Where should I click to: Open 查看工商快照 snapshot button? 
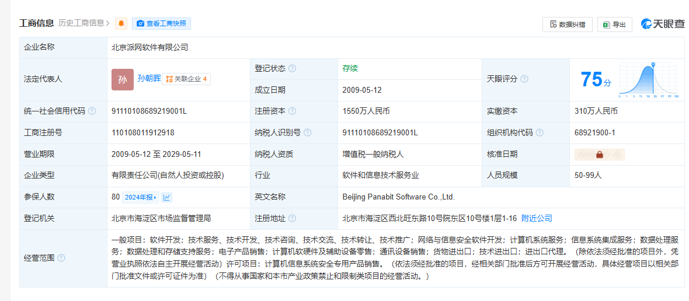click(161, 24)
